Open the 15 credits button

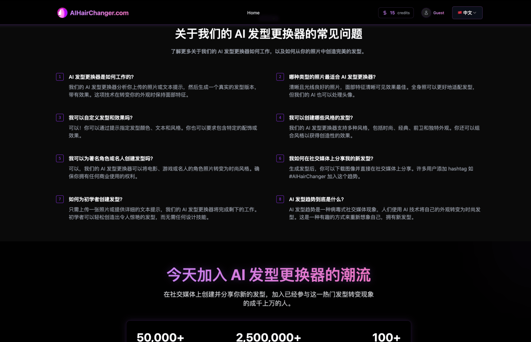[x=396, y=13]
